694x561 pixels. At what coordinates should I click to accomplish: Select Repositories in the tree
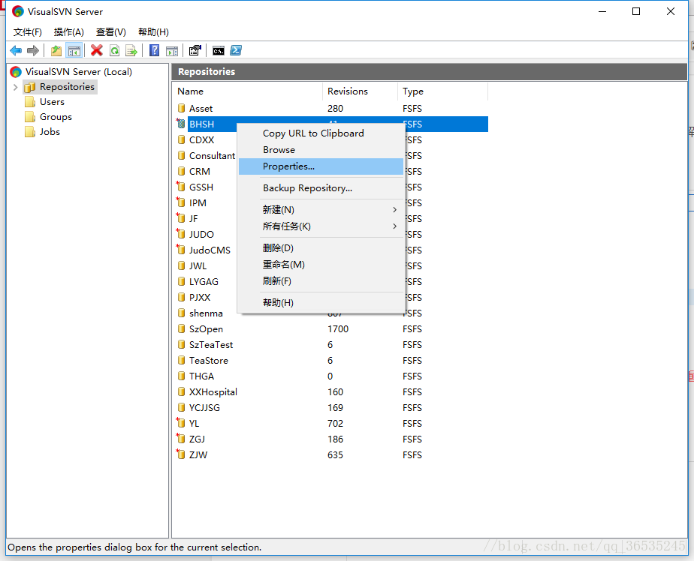(x=60, y=87)
